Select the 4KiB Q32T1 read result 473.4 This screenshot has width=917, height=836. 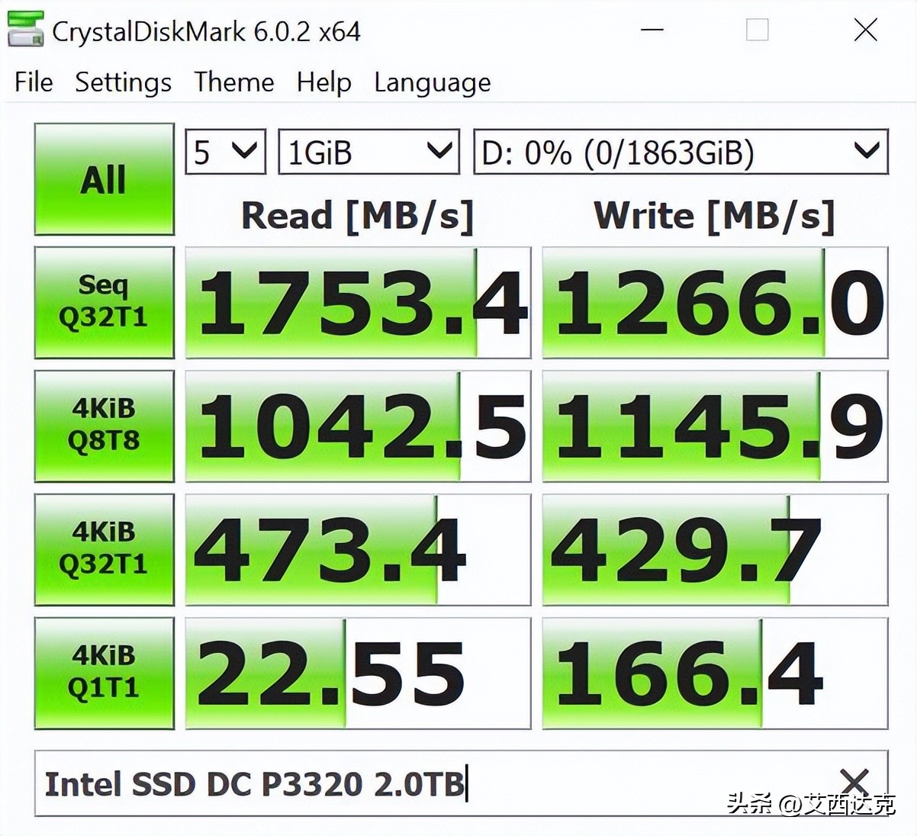tap(358, 549)
